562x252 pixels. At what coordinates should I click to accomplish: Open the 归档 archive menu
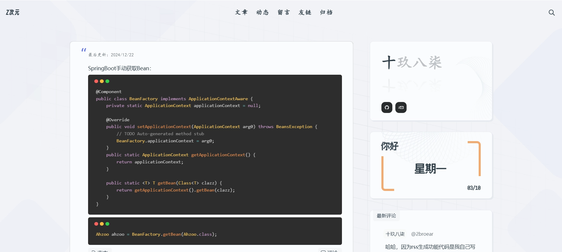pyautogui.click(x=326, y=12)
